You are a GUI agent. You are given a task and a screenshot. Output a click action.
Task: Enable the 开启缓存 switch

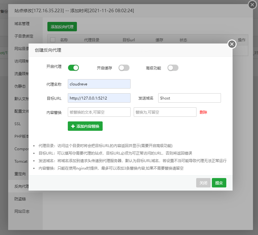[x=124, y=68]
